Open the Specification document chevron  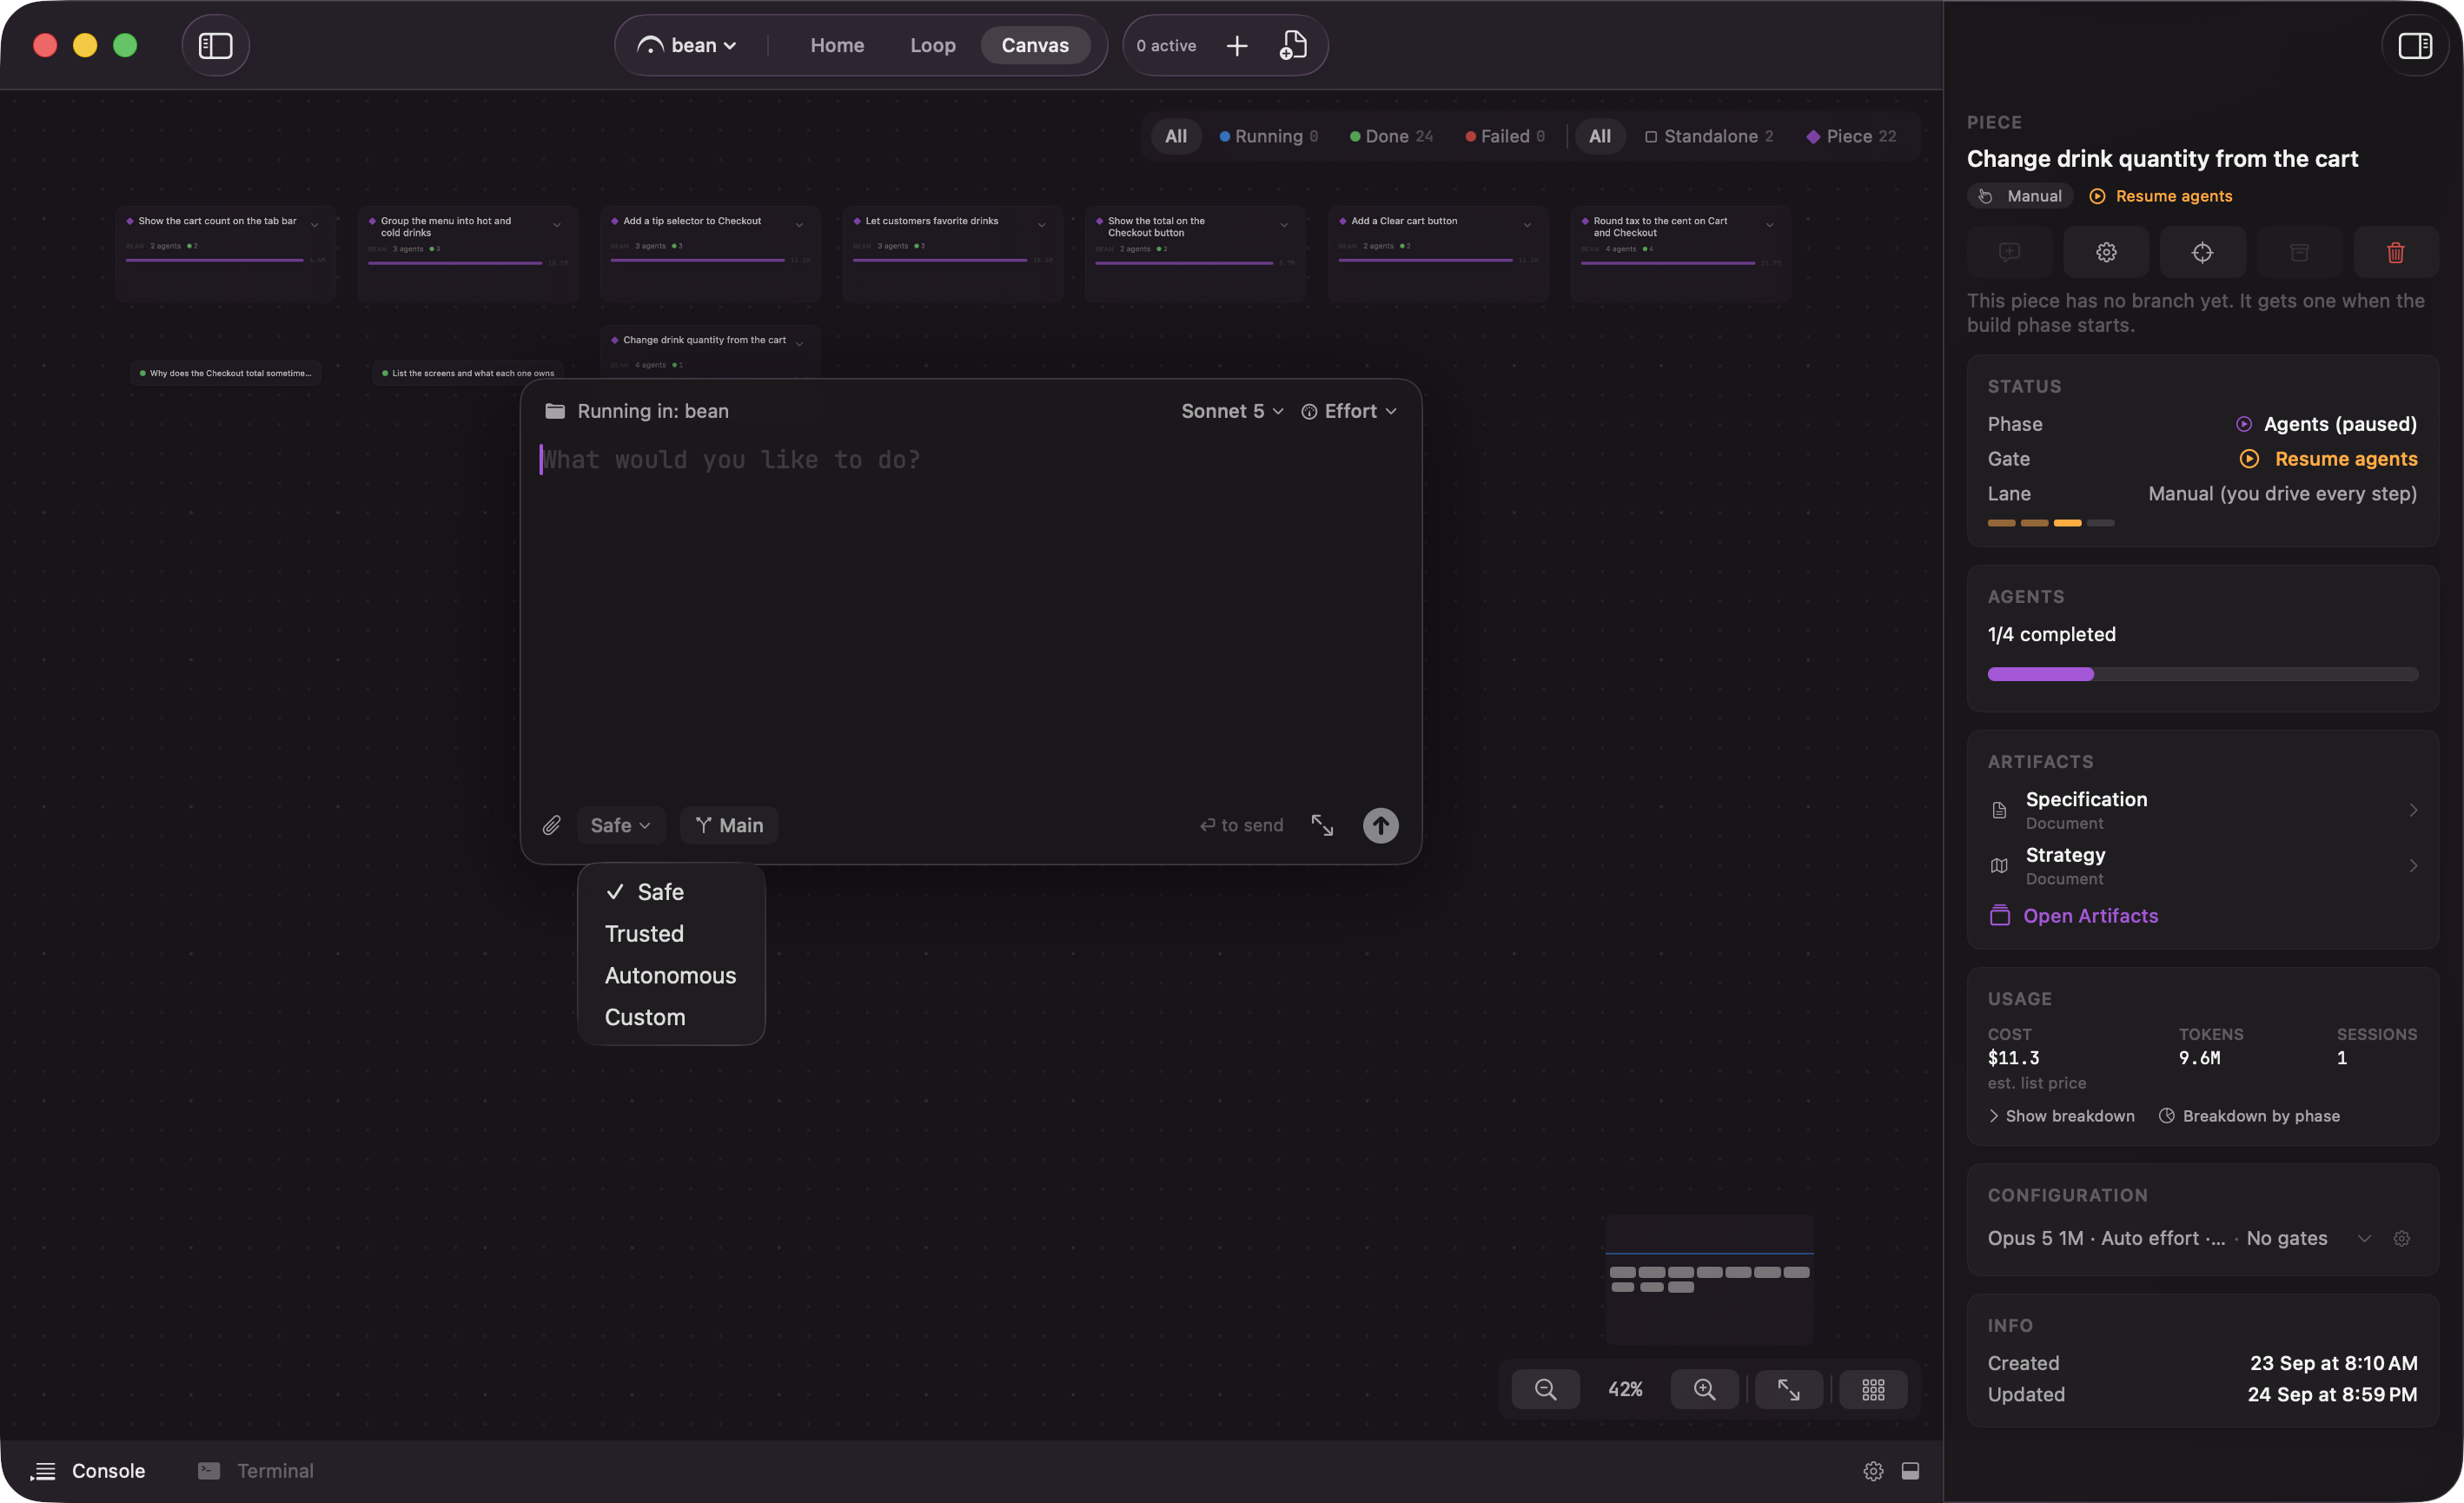pyautogui.click(x=2413, y=810)
